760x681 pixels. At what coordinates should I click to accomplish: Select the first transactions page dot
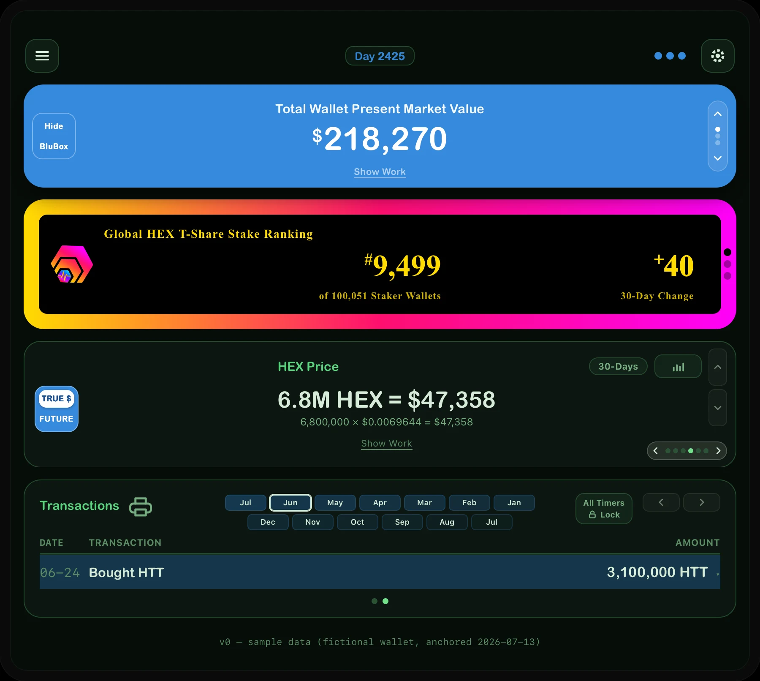(x=375, y=601)
